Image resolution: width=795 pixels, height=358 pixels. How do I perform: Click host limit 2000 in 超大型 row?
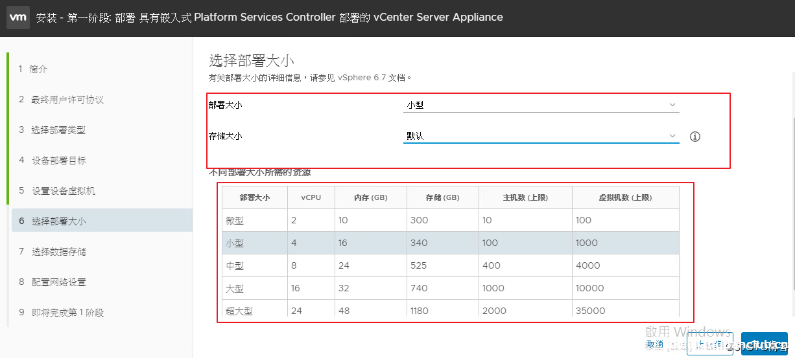(x=495, y=311)
